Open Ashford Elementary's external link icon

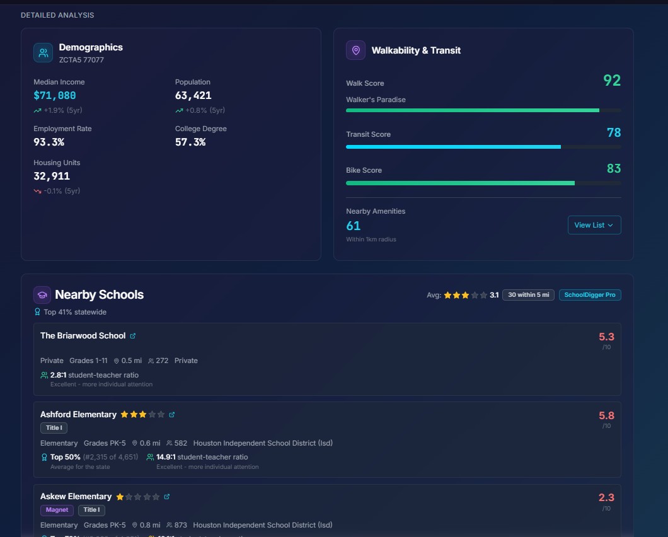tap(170, 415)
